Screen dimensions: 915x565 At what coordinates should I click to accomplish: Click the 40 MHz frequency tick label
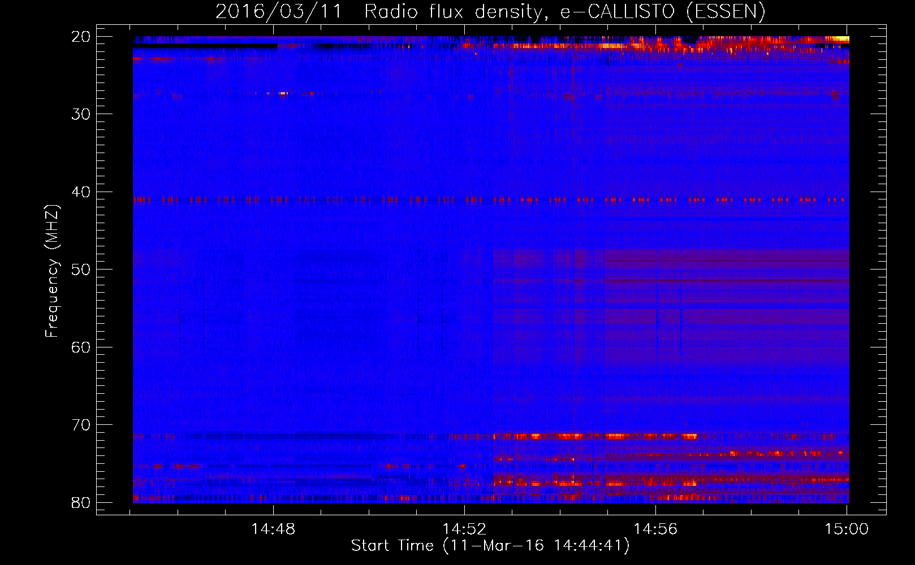coord(81,192)
